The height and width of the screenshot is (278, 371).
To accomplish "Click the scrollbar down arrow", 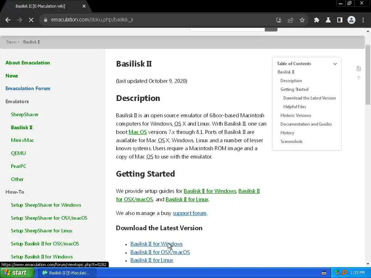I will point(368,264).
